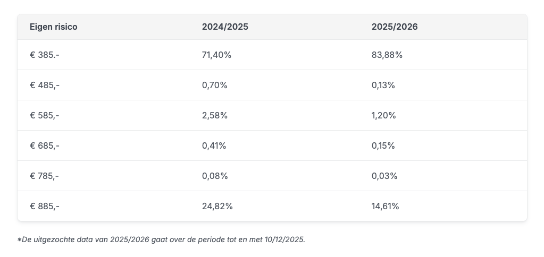Click the 0,70% value cell
The image size is (544, 257).
[x=215, y=85]
